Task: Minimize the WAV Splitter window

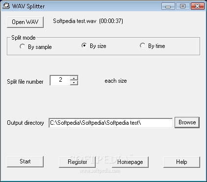Action: (x=168, y=6)
